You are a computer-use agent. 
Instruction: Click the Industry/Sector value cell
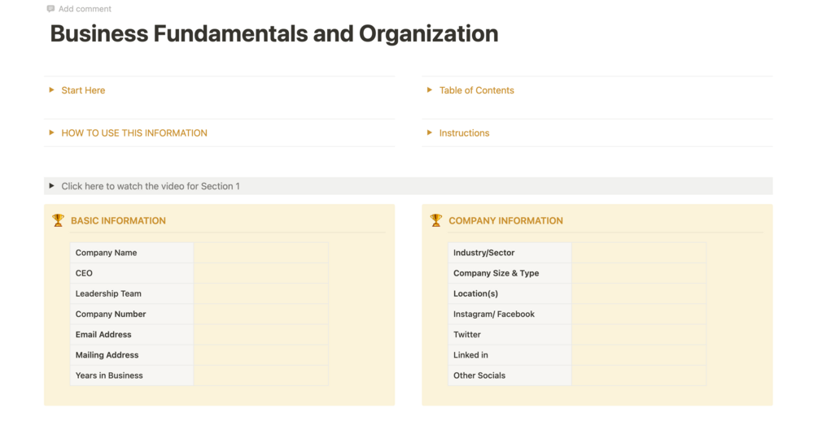pos(638,253)
